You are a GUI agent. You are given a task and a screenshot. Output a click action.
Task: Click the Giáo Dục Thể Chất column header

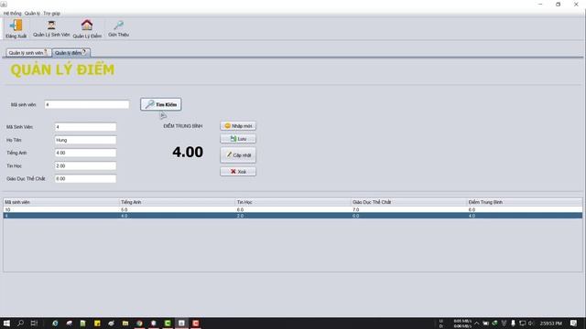pyautogui.click(x=409, y=202)
